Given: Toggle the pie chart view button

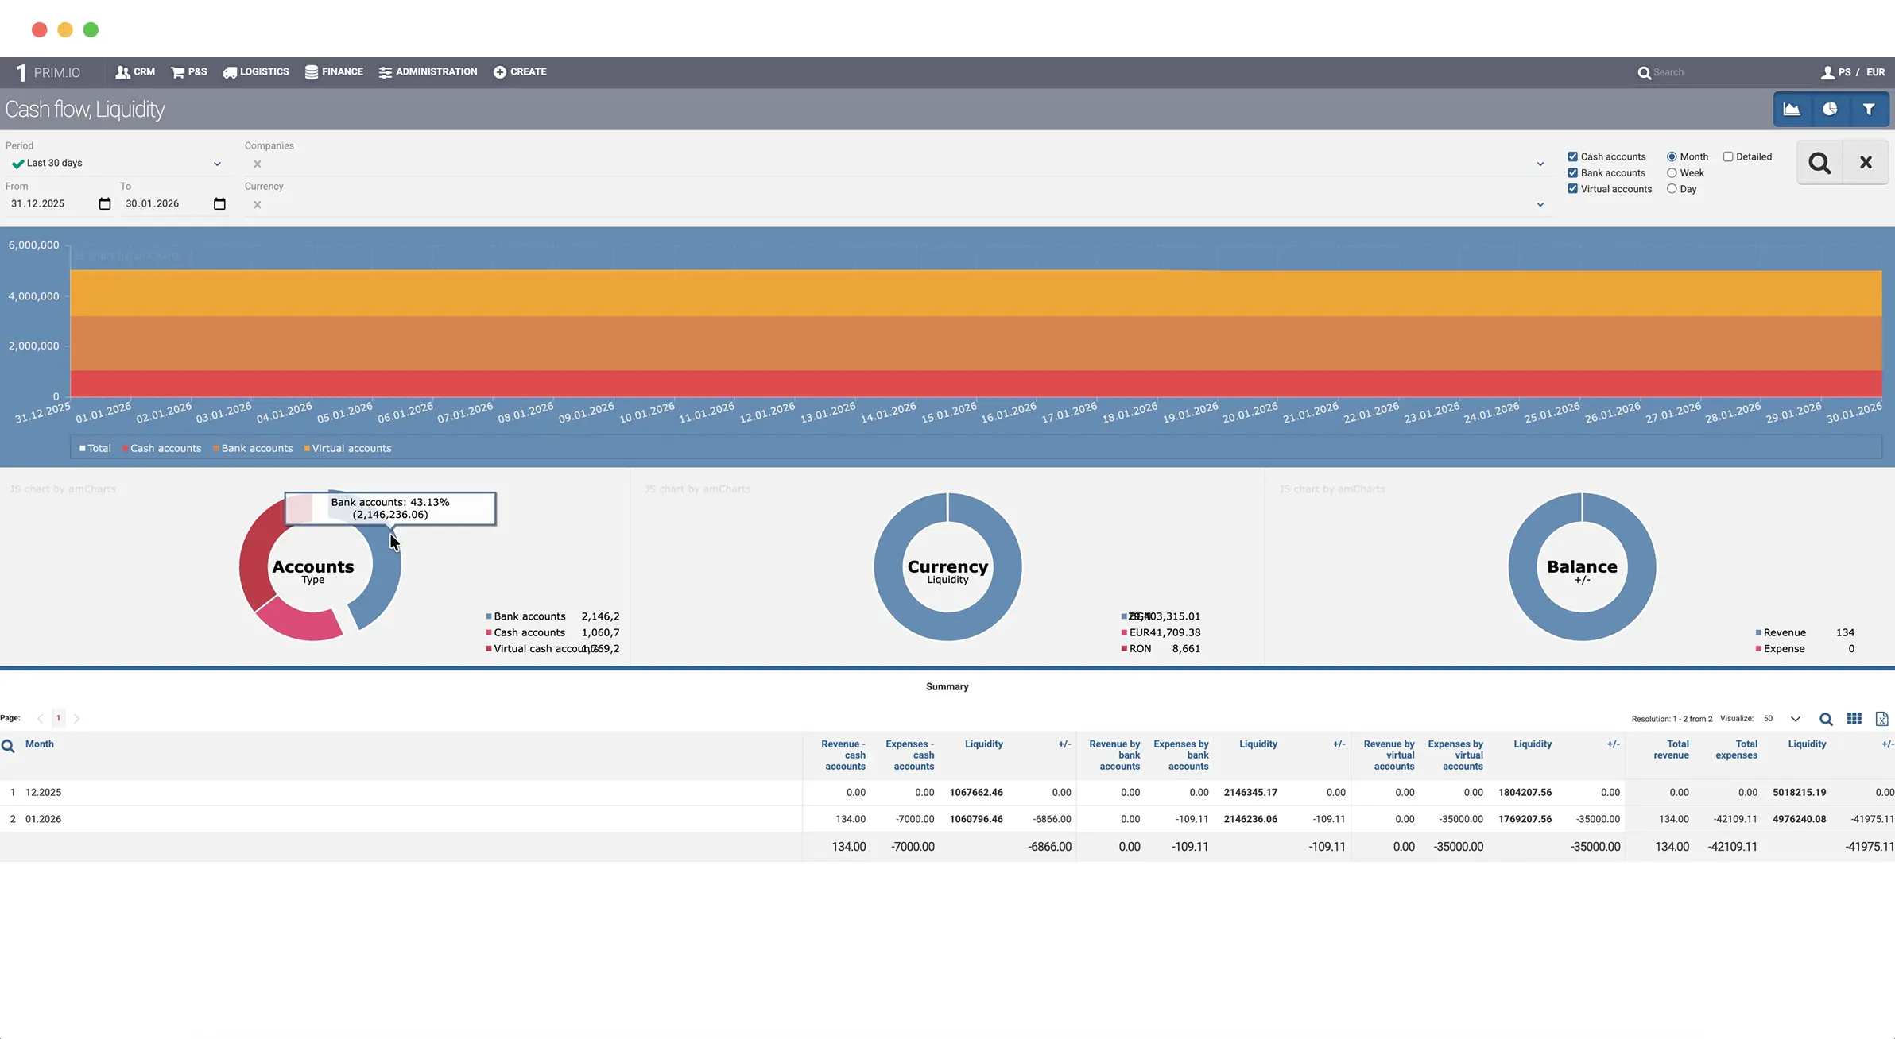Looking at the screenshot, I should coord(1830,110).
